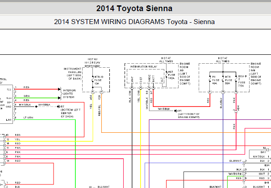
Task: Click the "ENGINE ROOM J/B" location text
Action: pos(184,67)
